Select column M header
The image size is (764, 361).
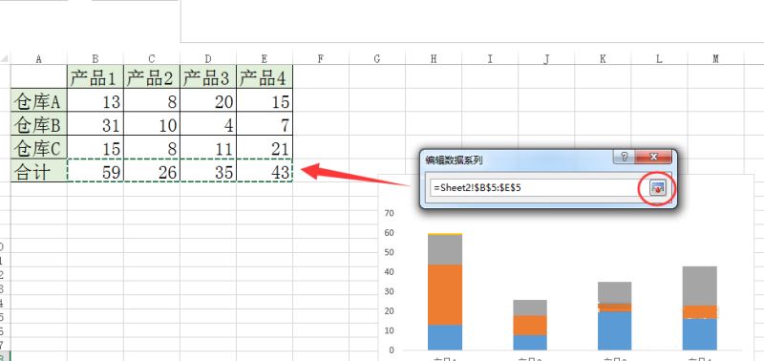tap(715, 59)
